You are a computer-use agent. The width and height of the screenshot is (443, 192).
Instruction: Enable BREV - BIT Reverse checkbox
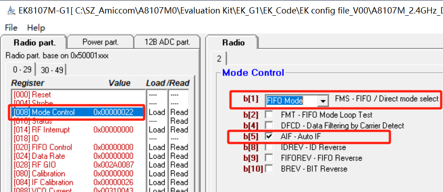(x=269, y=169)
